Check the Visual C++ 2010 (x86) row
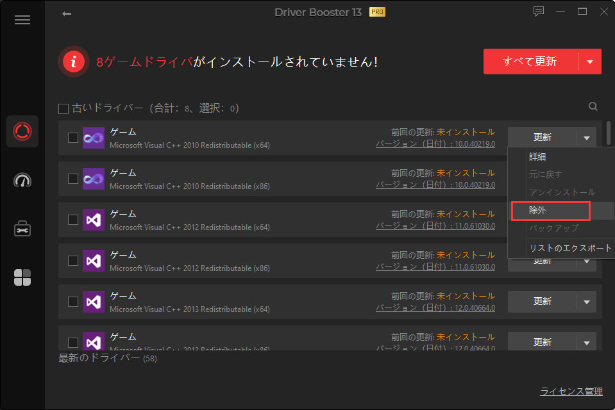Image resolution: width=615 pixels, height=410 pixels. (x=73, y=179)
